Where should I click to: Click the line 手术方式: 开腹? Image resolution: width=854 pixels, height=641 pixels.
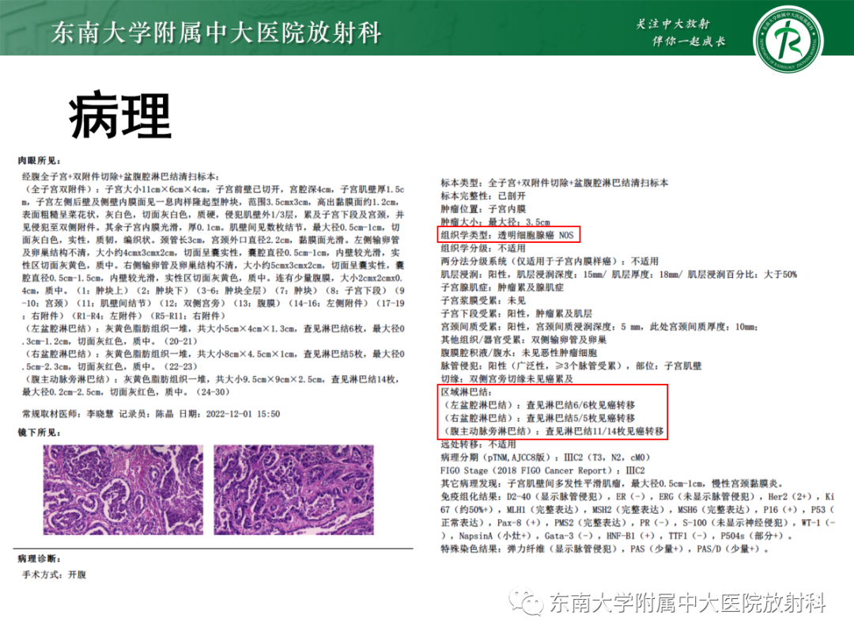(54, 575)
